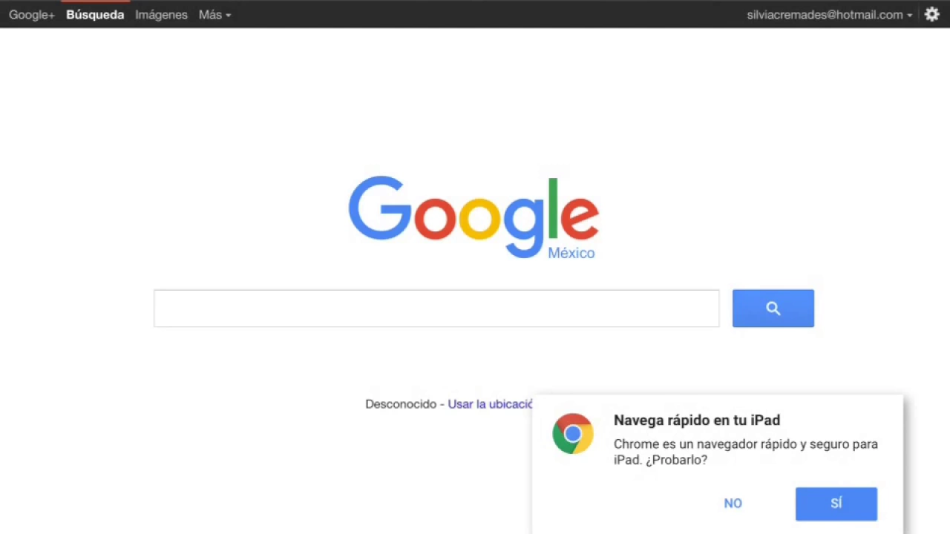Expand the Más dropdown menu
The image size is (950, 534).
pos(214,15)
